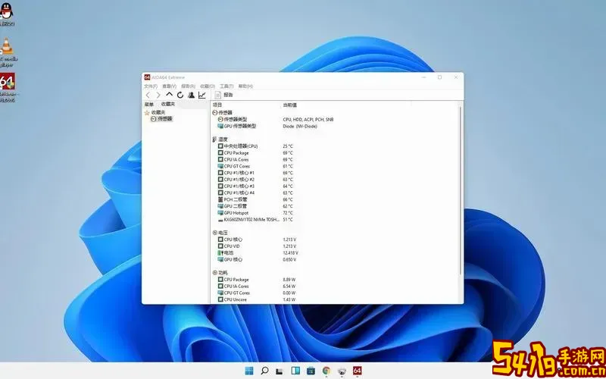
Task: Launch Google Chrome from the taskbar
Action: pos(326,371)
